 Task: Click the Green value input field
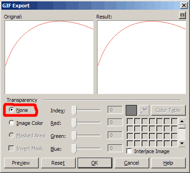(115, 135)
